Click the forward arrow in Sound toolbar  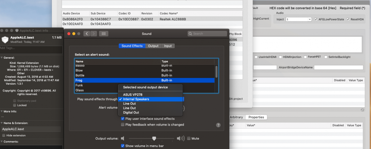click(94, 34)
